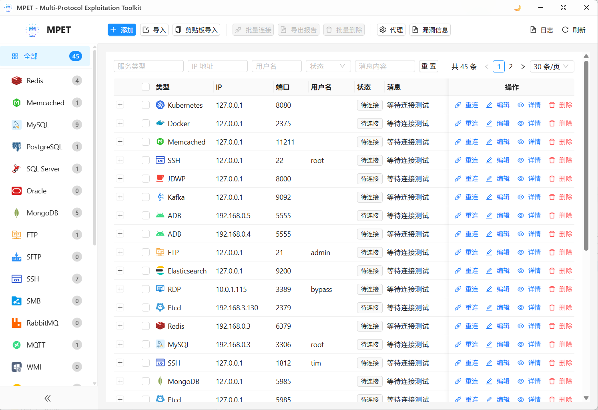Click the 添加 add button
Image resolution: width=598 pixels, height=410 pixels.
point(122,29)
